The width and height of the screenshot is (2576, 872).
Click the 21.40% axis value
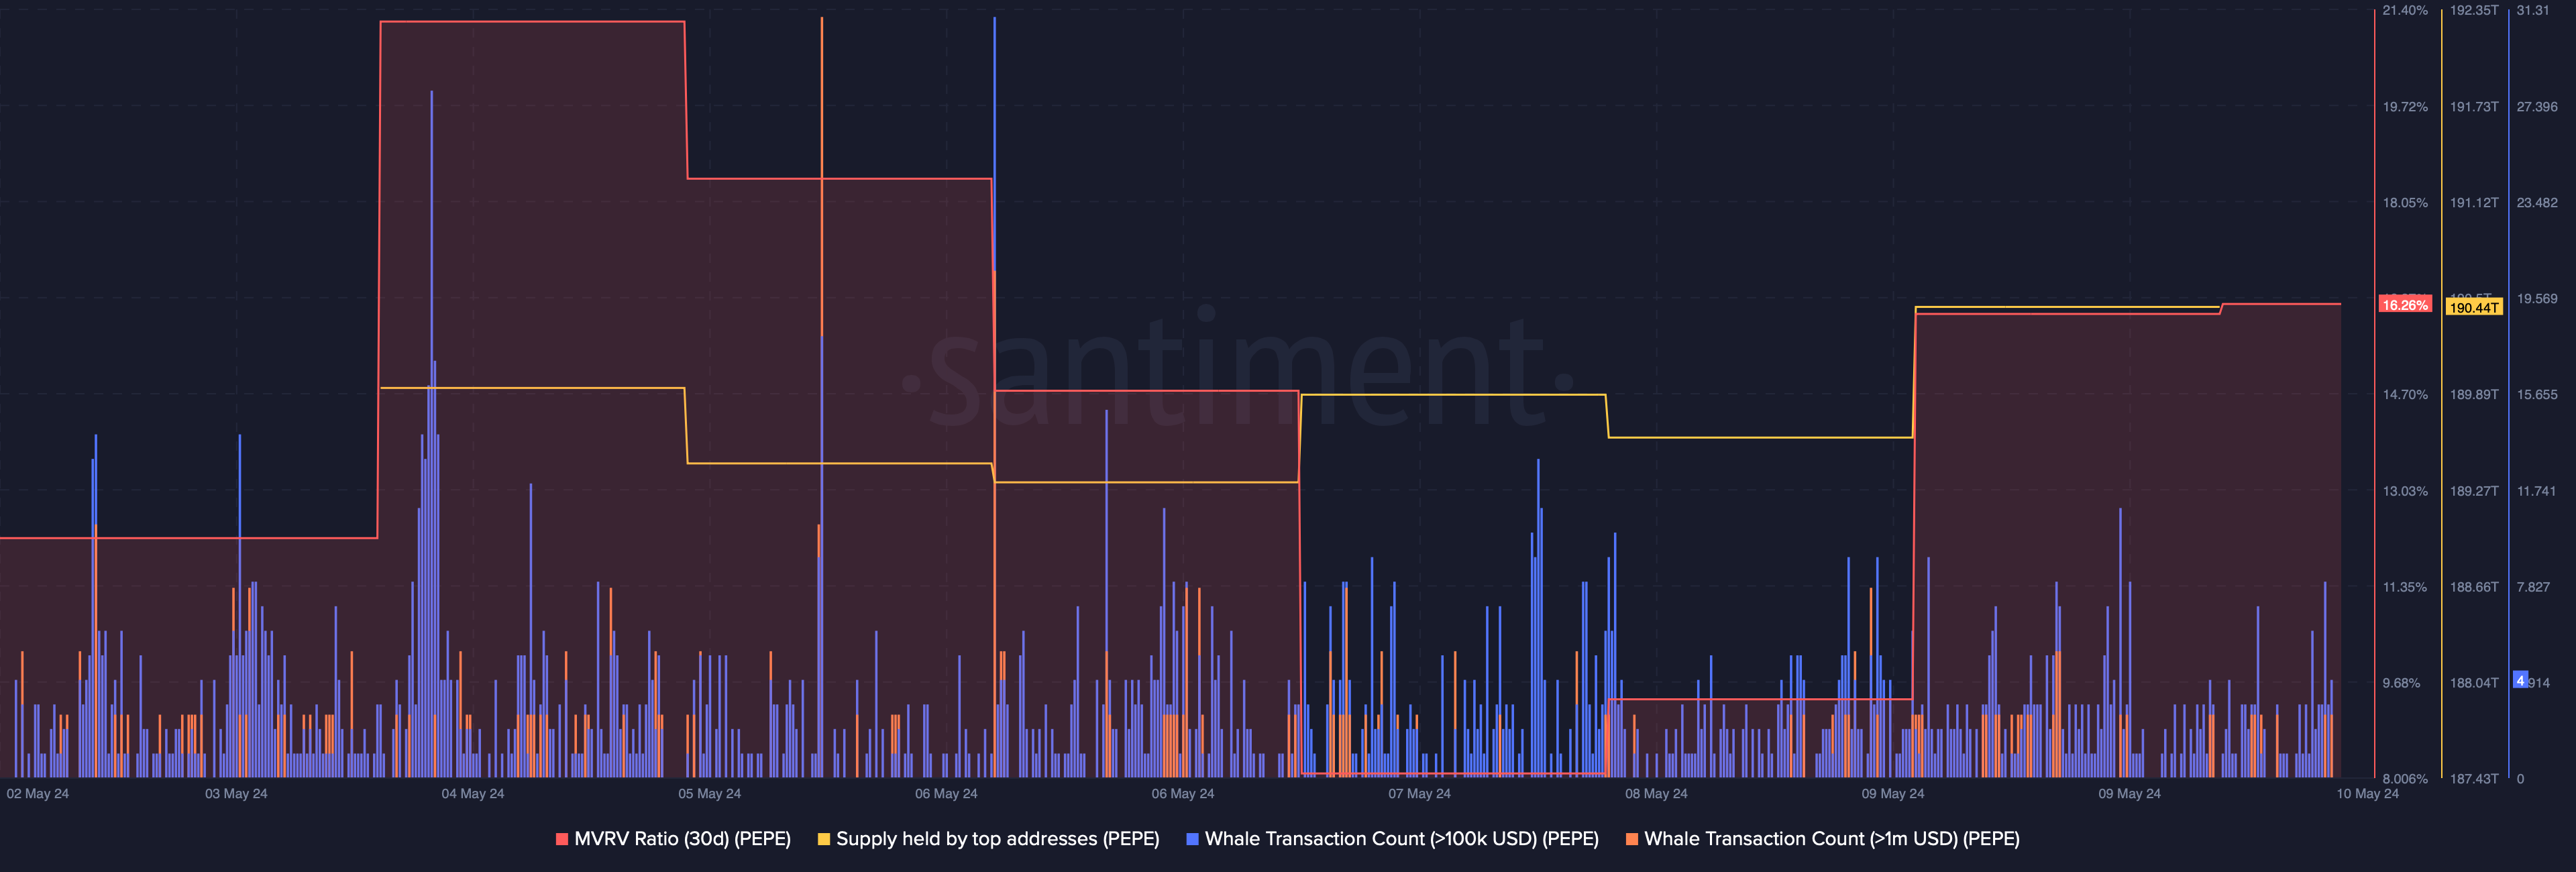click(x=2404, y=10)
